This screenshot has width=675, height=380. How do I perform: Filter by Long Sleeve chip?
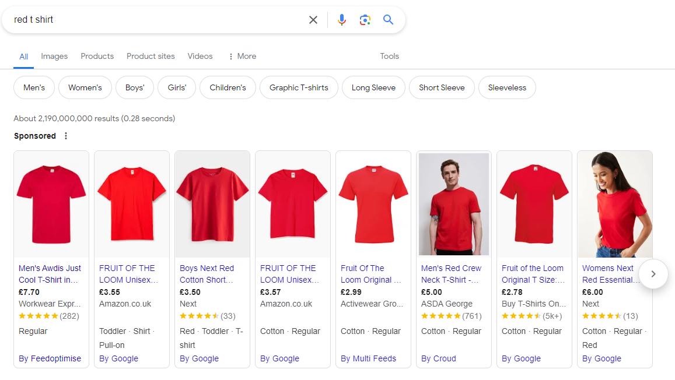373,87
